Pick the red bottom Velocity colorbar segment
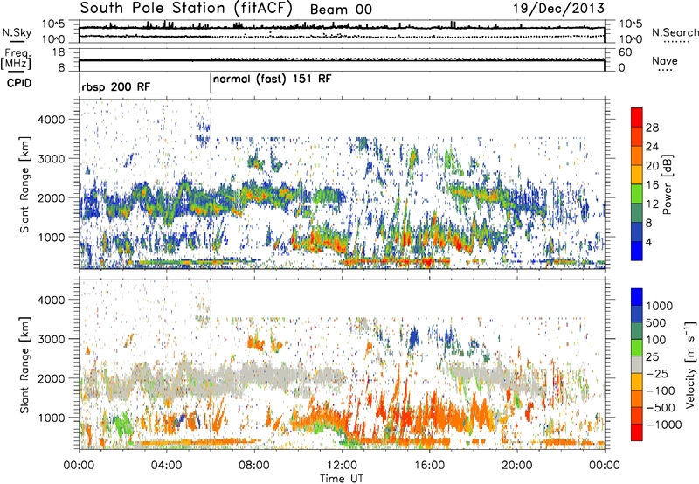 637,432
